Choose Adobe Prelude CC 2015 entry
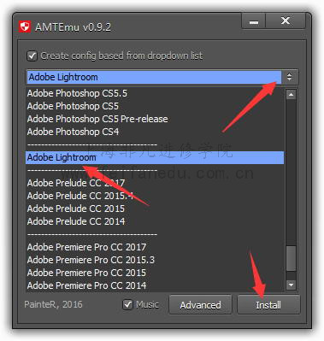Image resolution: width=324 pixels, height=341 pixels. click(76, 209)
